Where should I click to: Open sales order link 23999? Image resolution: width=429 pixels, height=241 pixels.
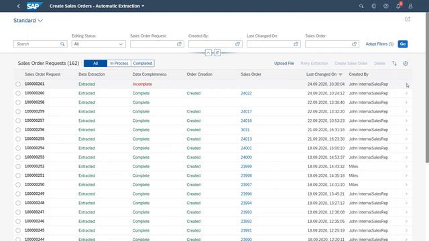pos(246,167)
